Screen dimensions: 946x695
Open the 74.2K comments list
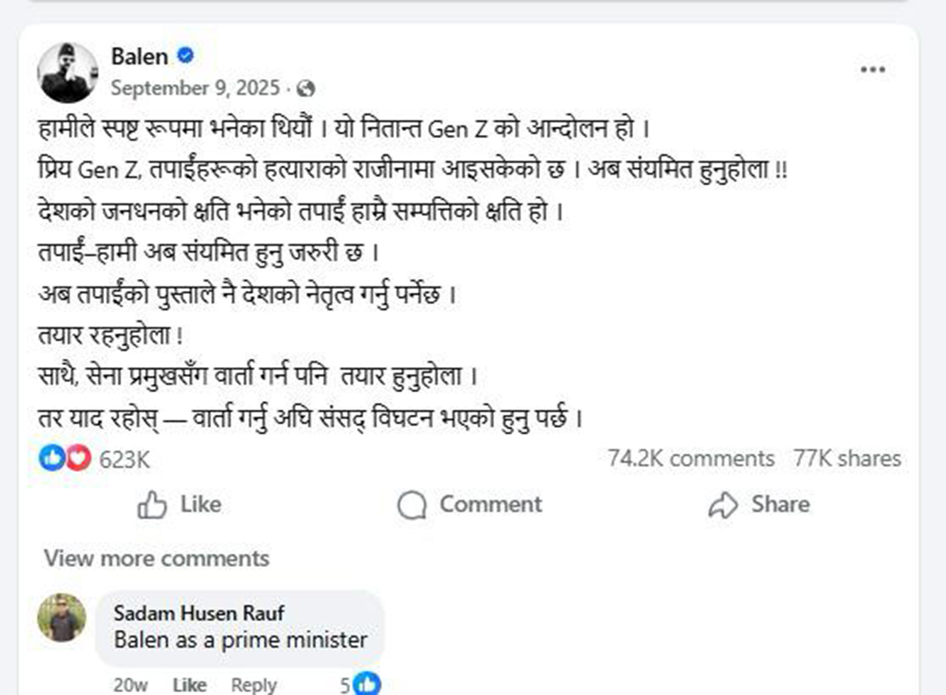[x=690, y=458]
